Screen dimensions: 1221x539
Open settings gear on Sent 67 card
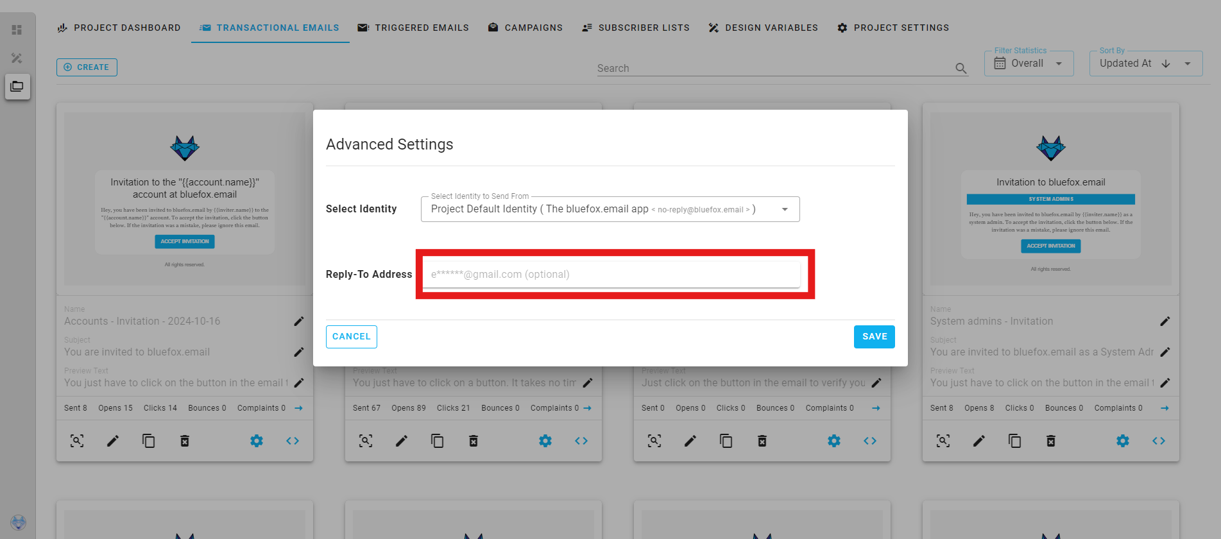point(545,441)
